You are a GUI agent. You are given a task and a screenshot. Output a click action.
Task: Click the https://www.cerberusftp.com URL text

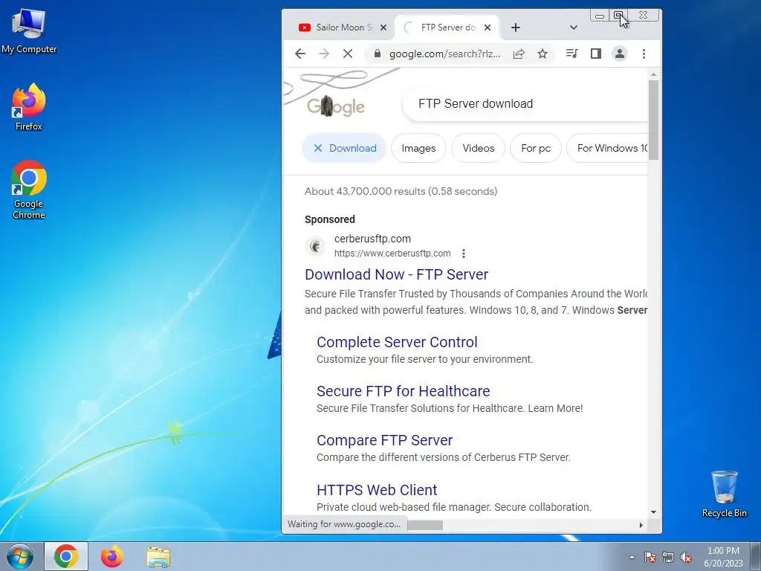point(392,254)
